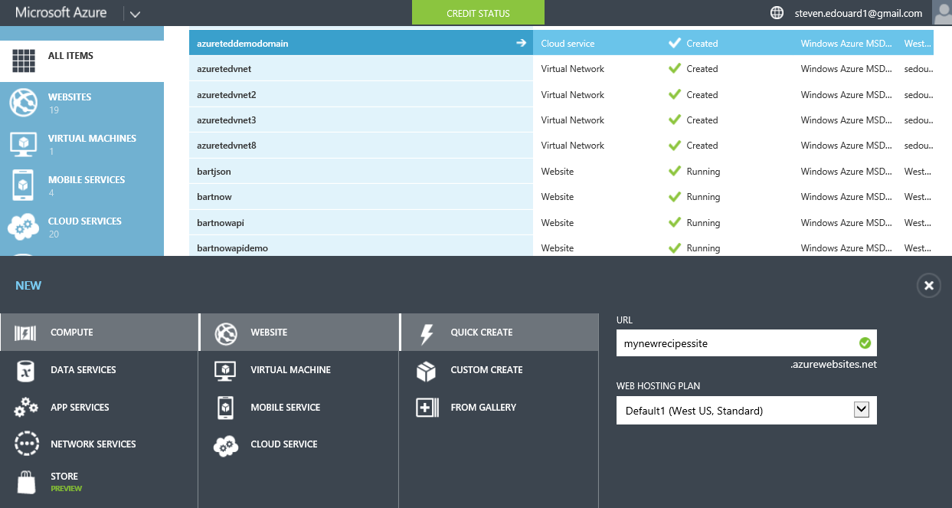Image resolution: width=952 pixels, height=508 pixels.
Task: Click the NEW panel heading
Action: (x=28, y=286)
